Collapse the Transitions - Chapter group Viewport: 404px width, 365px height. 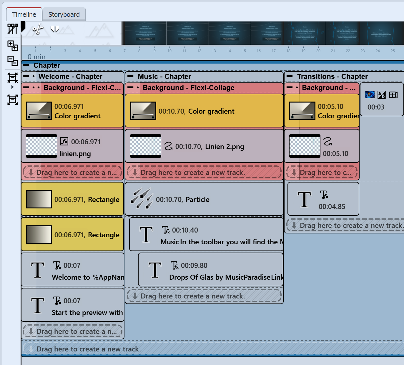290,77
